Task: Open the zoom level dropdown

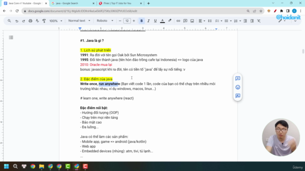Action: pos(56,21)
